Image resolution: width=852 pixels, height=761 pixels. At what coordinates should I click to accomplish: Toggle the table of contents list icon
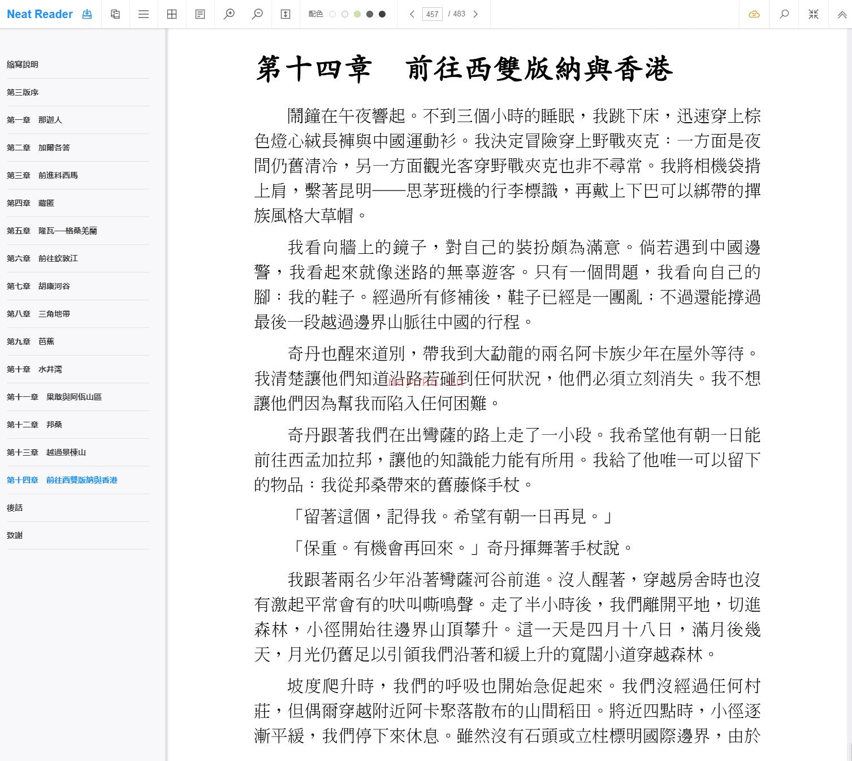pos(144,14)
